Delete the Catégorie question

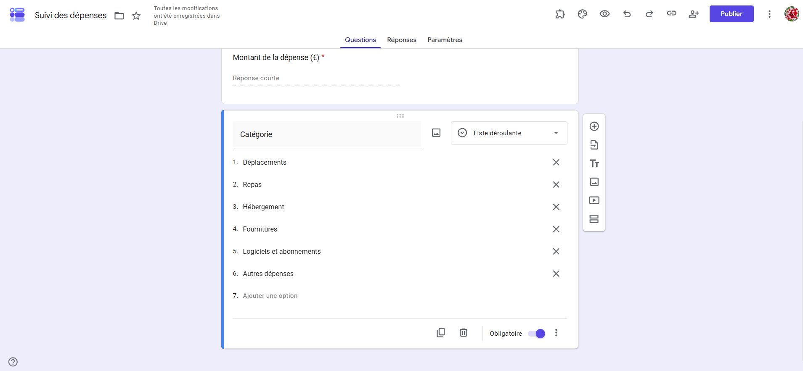(x=463, y=333)
